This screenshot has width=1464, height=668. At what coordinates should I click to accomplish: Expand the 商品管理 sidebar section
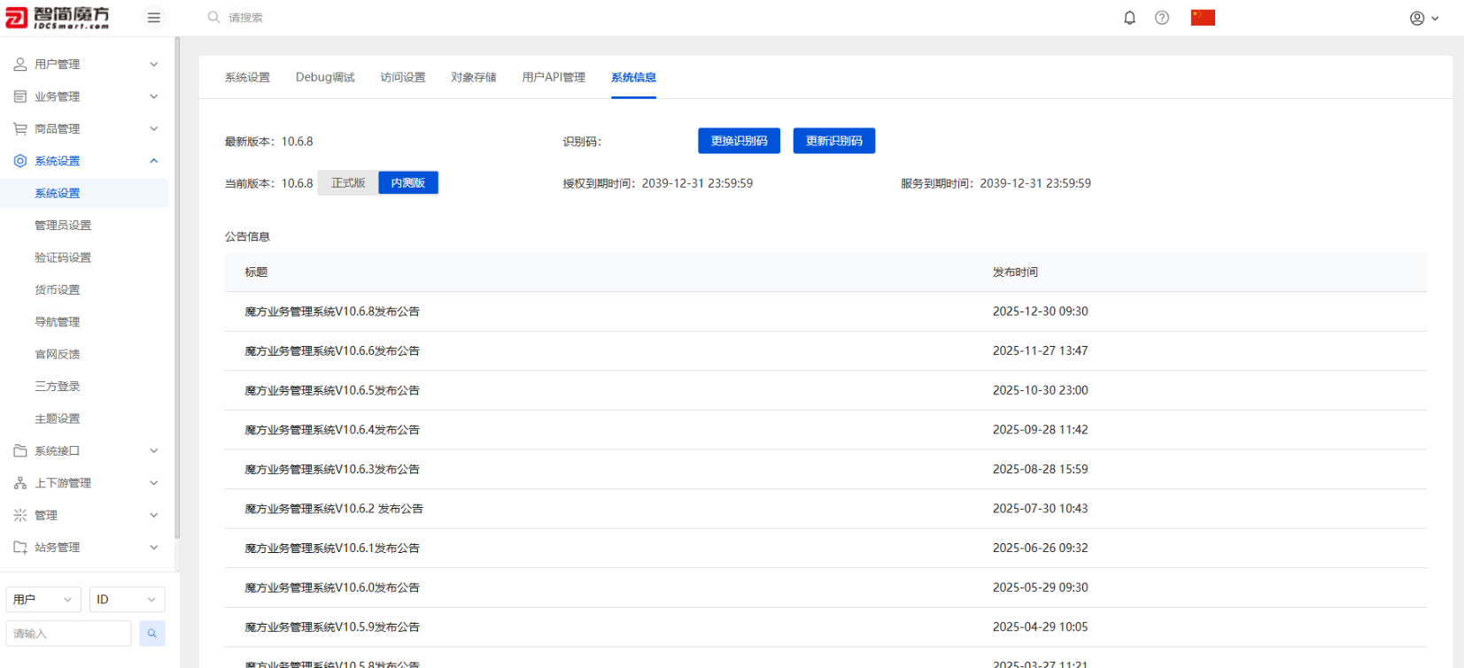(x=86, y=129)
